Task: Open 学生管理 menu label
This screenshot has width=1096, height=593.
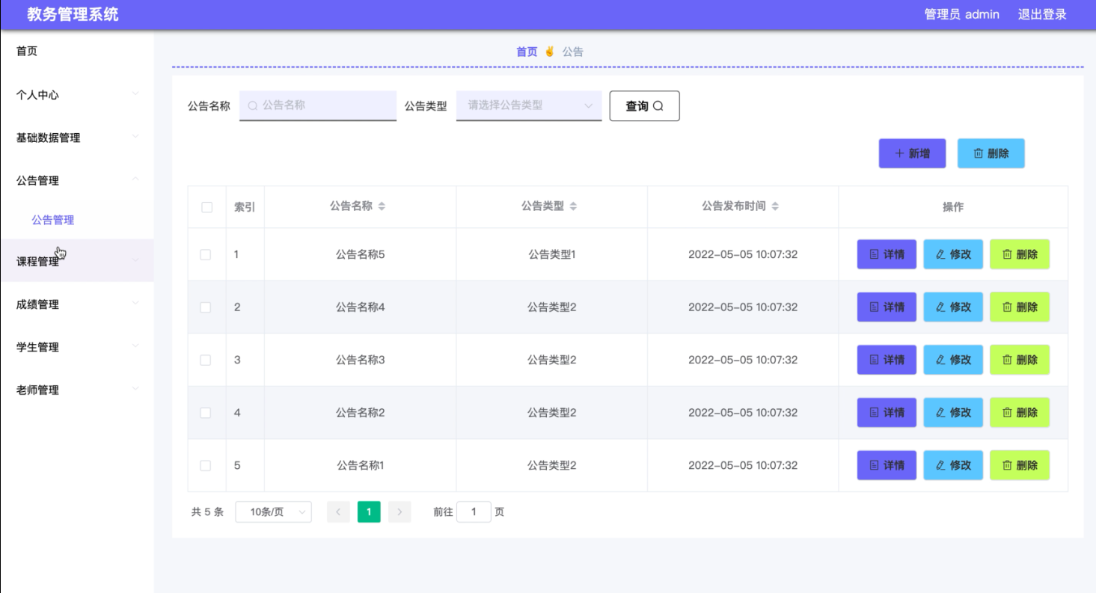Action: (x=37, y=347)
